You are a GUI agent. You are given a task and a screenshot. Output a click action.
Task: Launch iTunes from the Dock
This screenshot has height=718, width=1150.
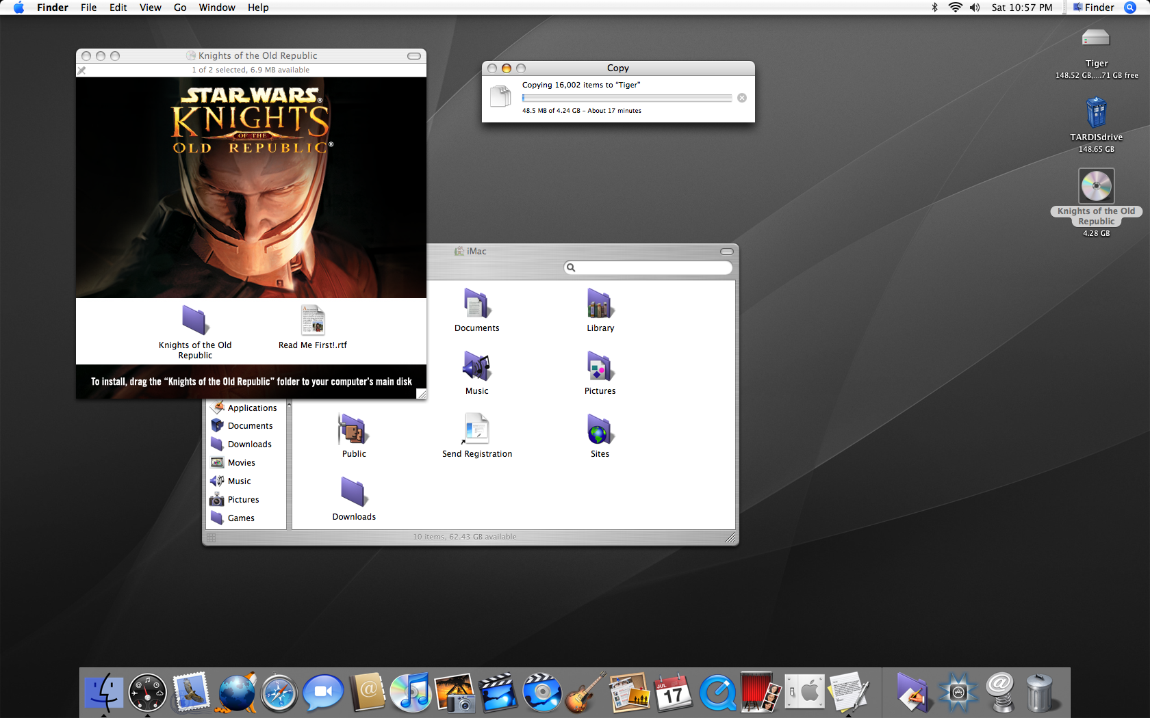411,692
